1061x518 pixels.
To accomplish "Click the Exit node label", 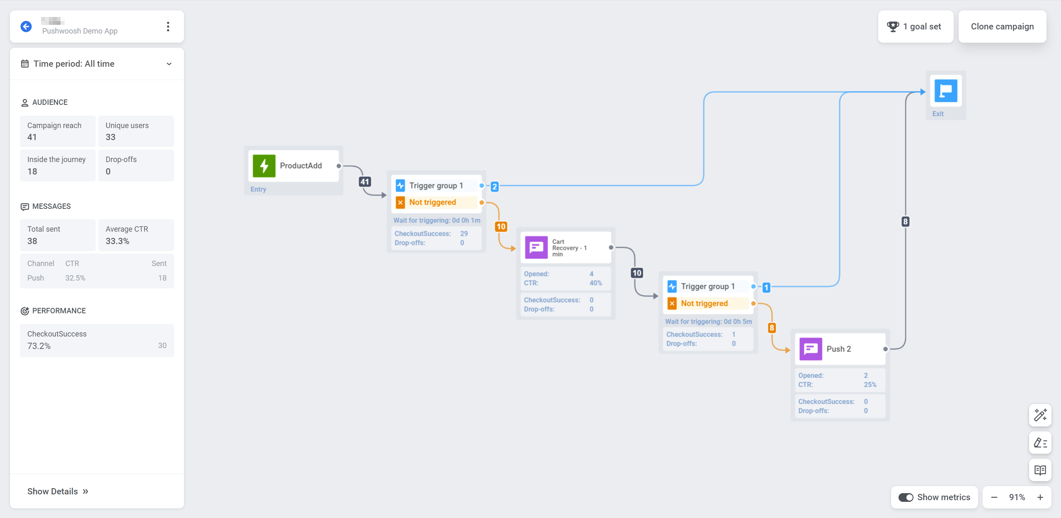I will tap(938, 114).
